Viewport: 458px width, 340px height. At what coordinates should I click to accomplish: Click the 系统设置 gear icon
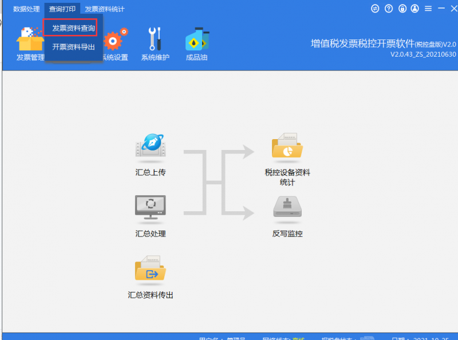click(x=114, y=40)
